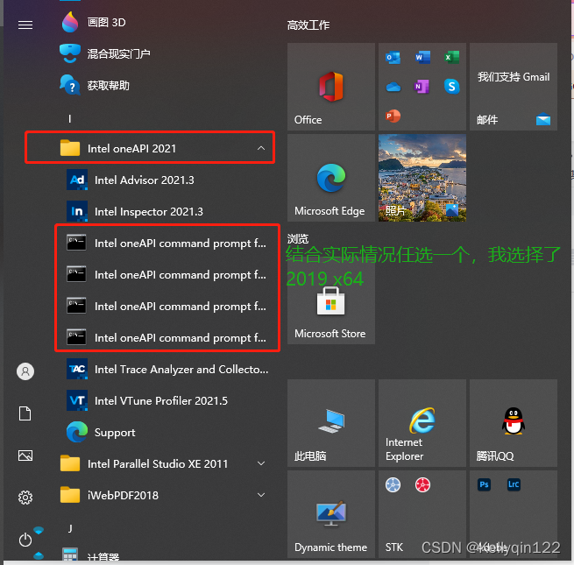Open the blue STK icon in the STK tile folder
This screenshot has width=574, height=565.
pyautogui.click(x=393, y=485)
